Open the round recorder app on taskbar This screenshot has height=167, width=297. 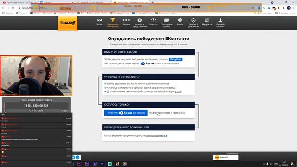click(125, 164)
